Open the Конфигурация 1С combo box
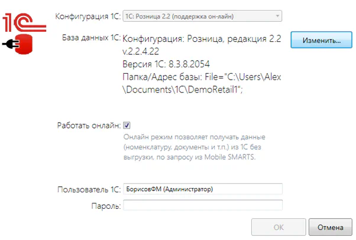Screen dimensions: 356x240 [198, 16]
